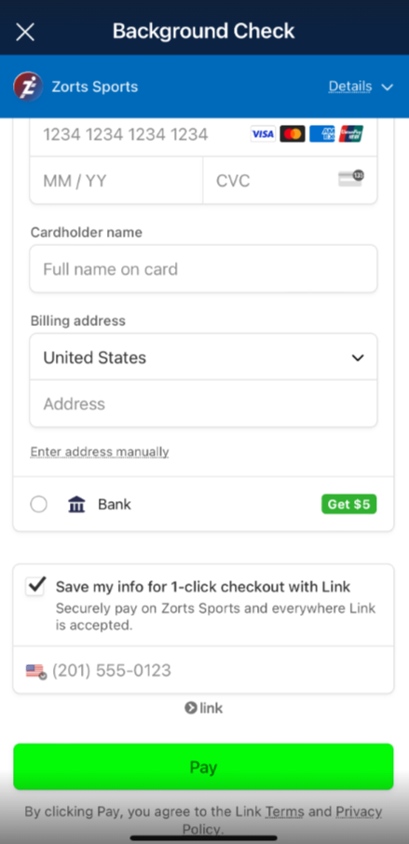Tap the Visa card icon
This screenshot has height=844, width=409.
[263, 133]
